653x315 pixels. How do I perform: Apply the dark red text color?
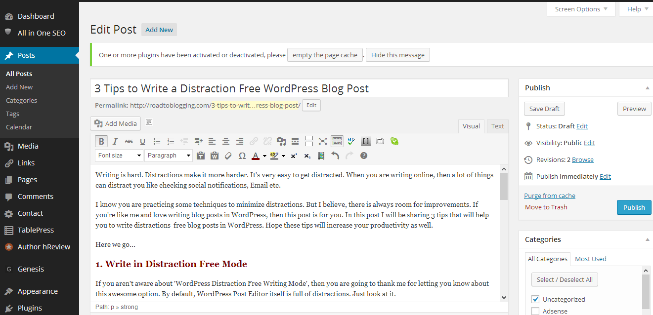[255, 156]
